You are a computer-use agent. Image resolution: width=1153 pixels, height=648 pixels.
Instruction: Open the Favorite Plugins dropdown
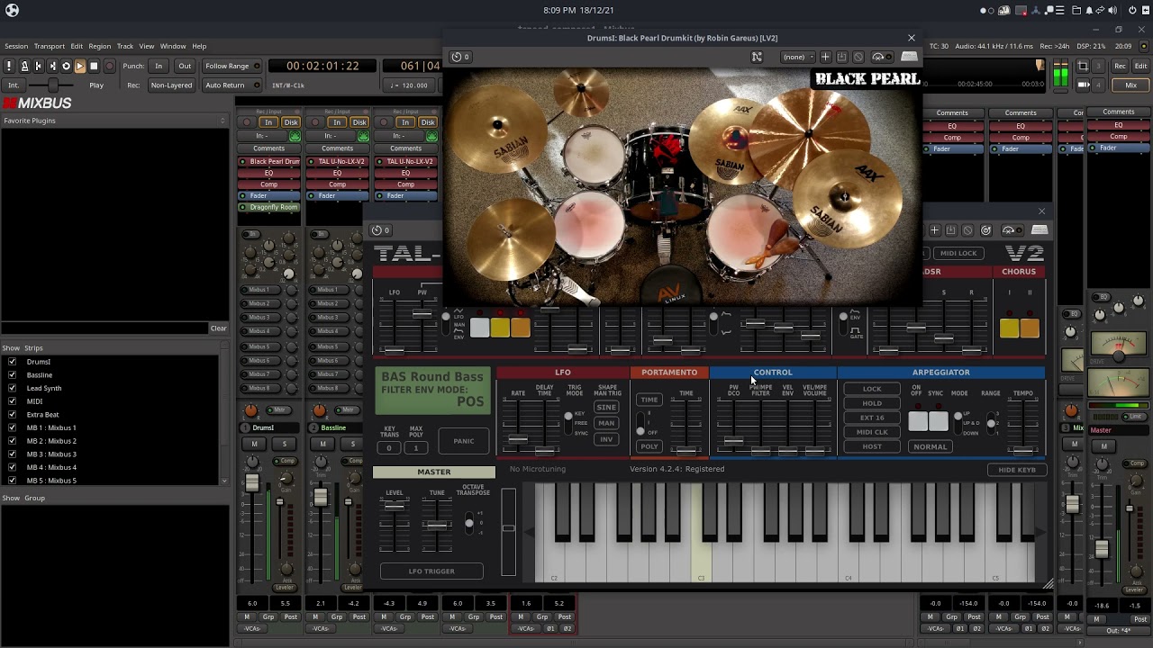point(113,121)
